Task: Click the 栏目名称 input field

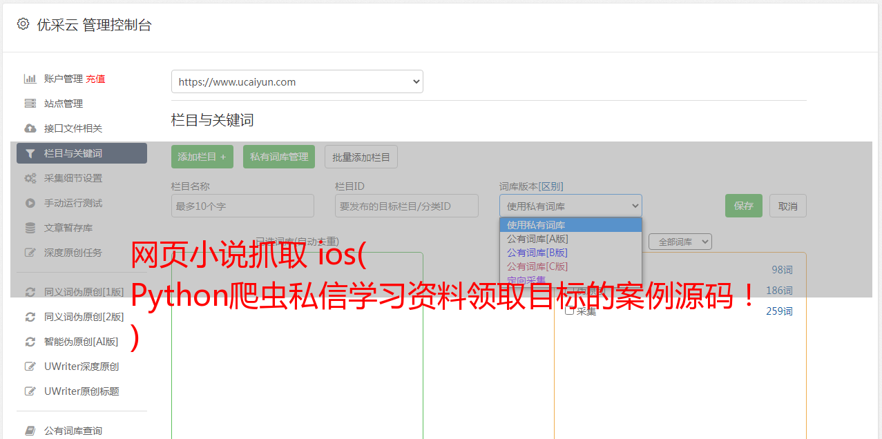Action: coord(242,206)
